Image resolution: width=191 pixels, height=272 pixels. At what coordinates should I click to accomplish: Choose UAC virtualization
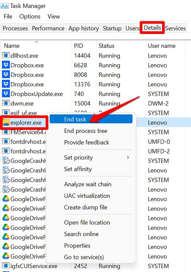pos(87,196)
